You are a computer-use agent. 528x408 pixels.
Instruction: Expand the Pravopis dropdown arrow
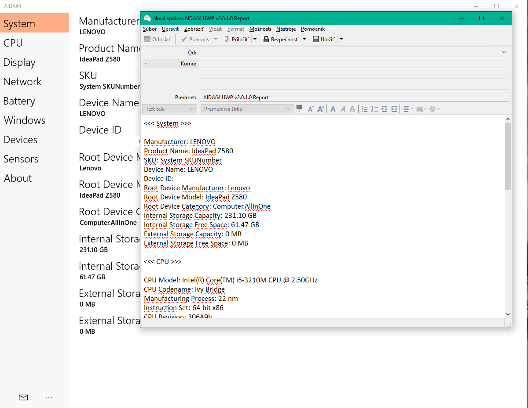coord(216,39)
